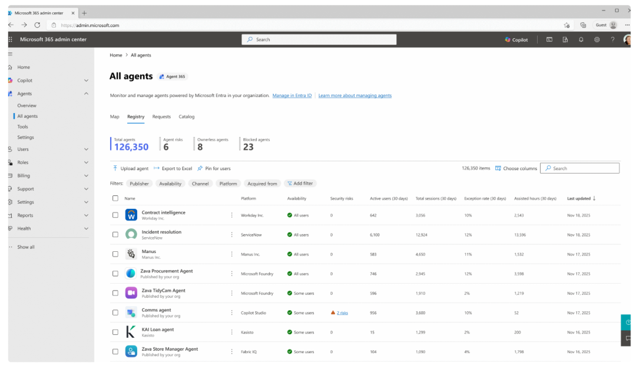Open Learn more about managing agents link
The height and width of the screenshot is (366, 636).
(x=355, y=96)
